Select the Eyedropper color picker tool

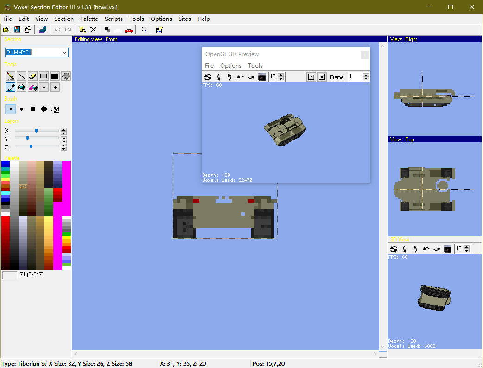click(x=11, y=87)
